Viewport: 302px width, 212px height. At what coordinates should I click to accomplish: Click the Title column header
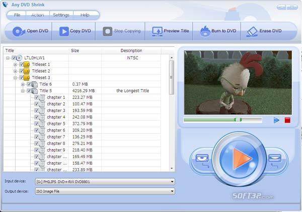[x=36, y=50]
